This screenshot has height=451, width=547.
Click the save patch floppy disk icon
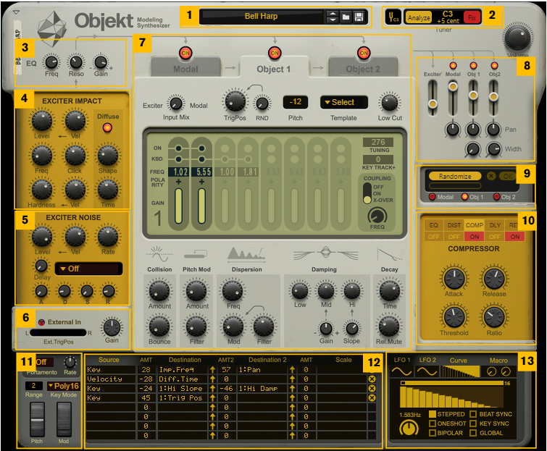click(x=359, y=17)
